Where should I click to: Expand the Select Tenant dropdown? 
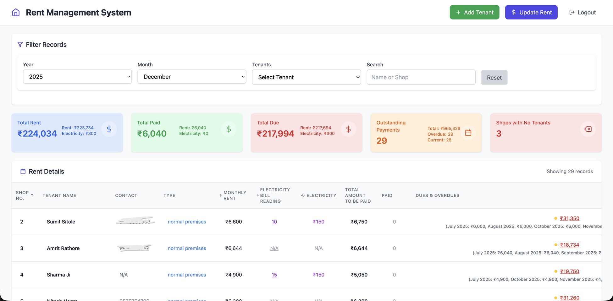[x=306, y=77]
